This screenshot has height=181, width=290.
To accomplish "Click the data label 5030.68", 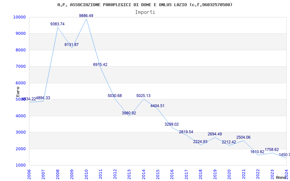I will click(x=115, y=96).
